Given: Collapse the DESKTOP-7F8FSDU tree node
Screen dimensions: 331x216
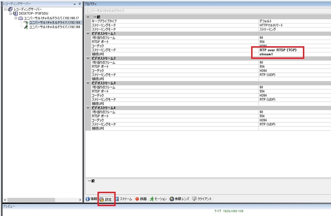Looking at the screenshot, I should [10, 13].
